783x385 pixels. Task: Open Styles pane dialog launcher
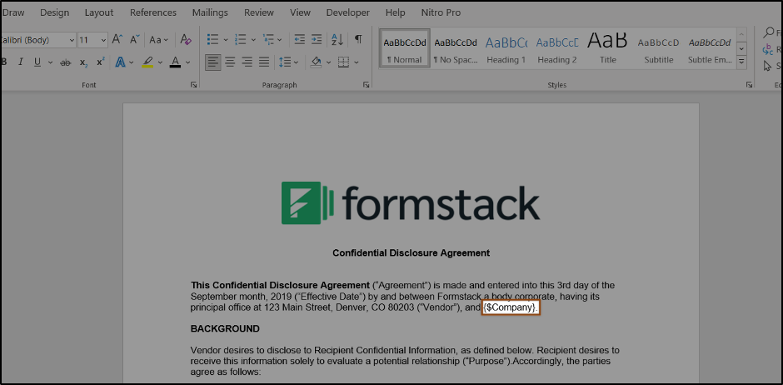[x=749, y=85]
